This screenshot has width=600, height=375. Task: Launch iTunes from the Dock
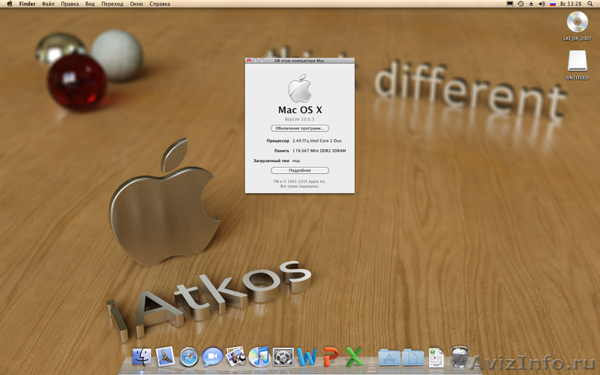click(x=259, y=357)
